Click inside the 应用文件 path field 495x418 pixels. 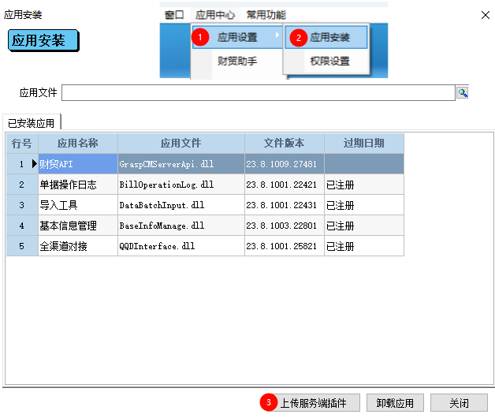pyautogui.click(x=259, y=93)
